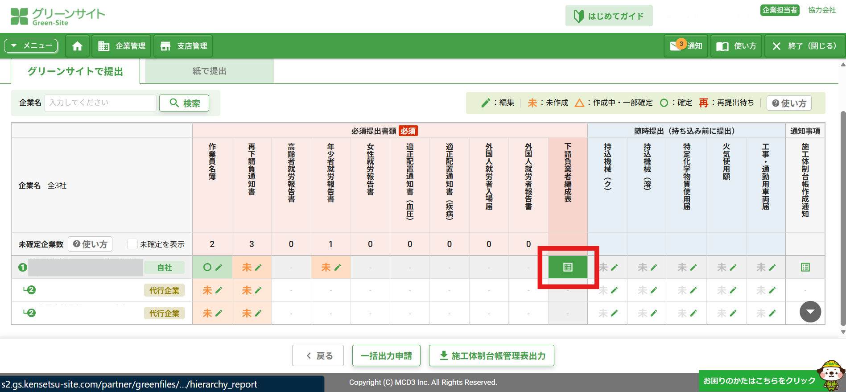Edit 火気使用願 pencil in the 自社 row
The height and width of the screenshot is (392, 846).
[733, 267]
